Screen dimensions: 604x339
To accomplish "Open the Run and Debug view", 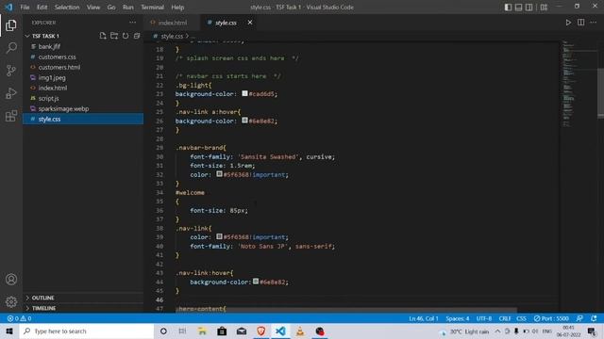I will point(11,93).
